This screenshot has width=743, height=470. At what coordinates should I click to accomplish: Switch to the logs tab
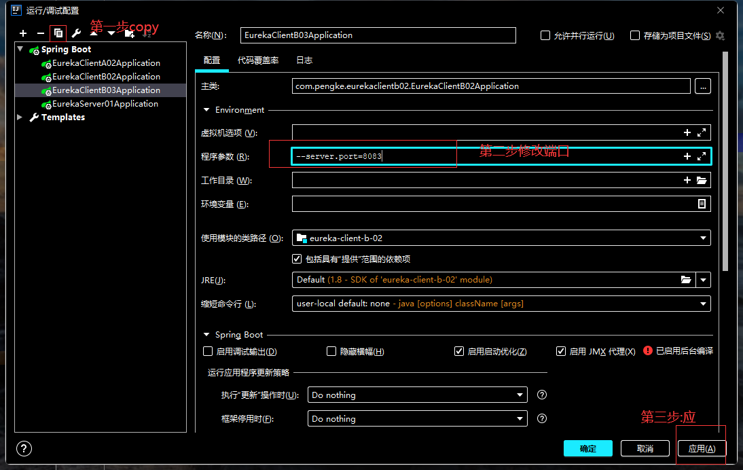coord(304,60)
